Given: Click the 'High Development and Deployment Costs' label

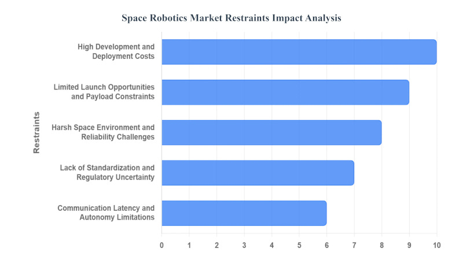Looking at the screenshot, I should 116,51.
